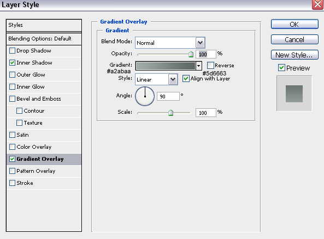Enable the Outer Glow checkbox
324x239 pixels.
pos(12,74)
